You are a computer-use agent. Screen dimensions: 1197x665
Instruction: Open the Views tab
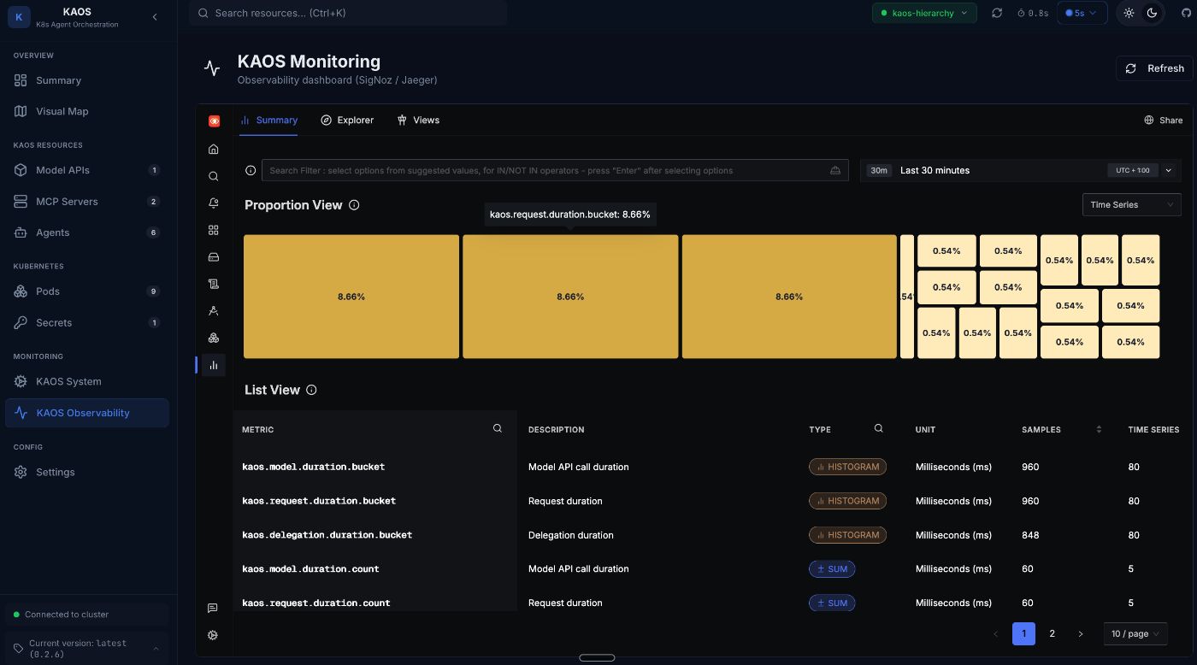click(418, 120)
